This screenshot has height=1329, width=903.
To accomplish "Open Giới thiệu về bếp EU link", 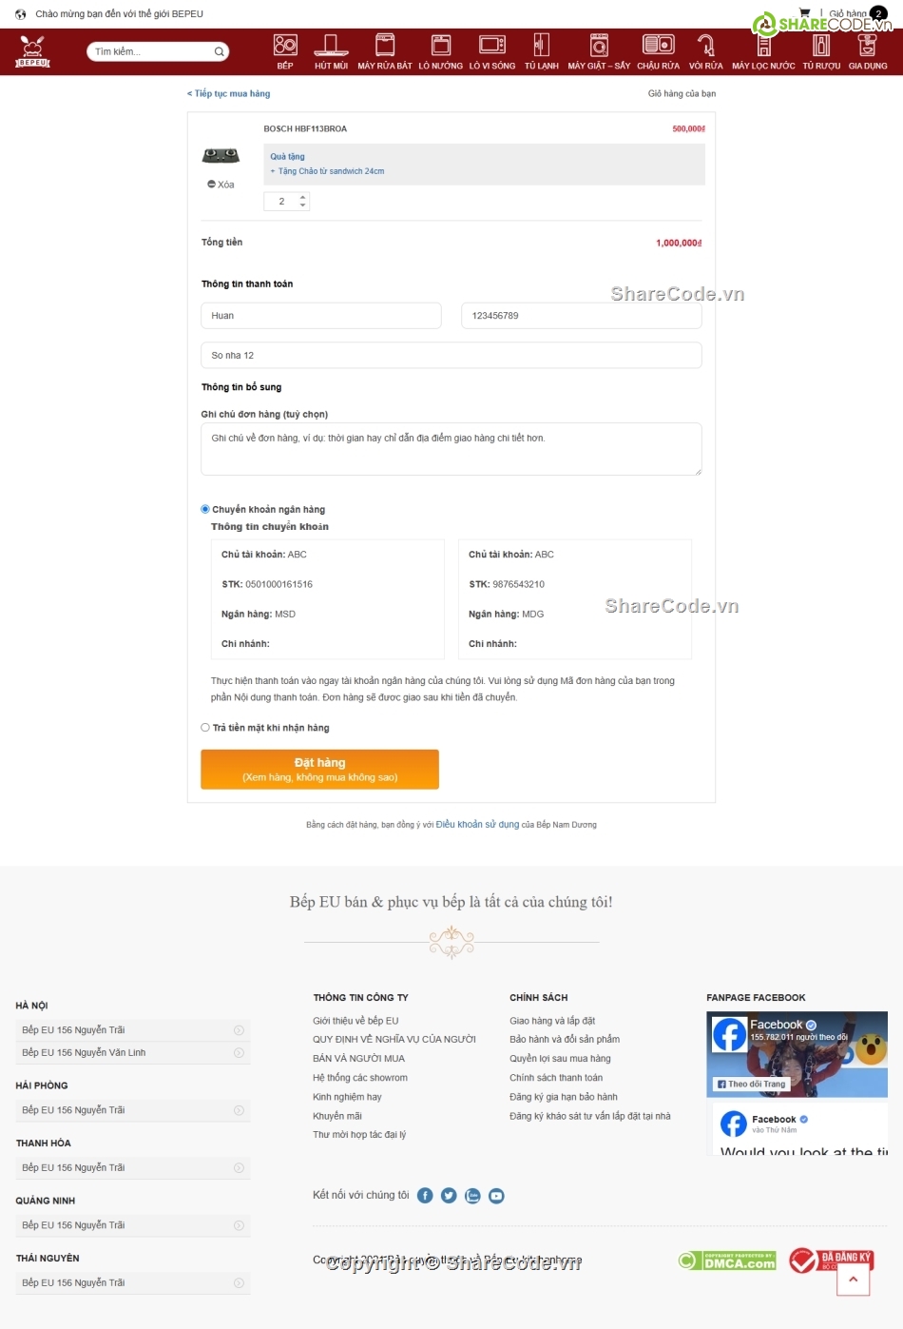I will coord(355,1021).
